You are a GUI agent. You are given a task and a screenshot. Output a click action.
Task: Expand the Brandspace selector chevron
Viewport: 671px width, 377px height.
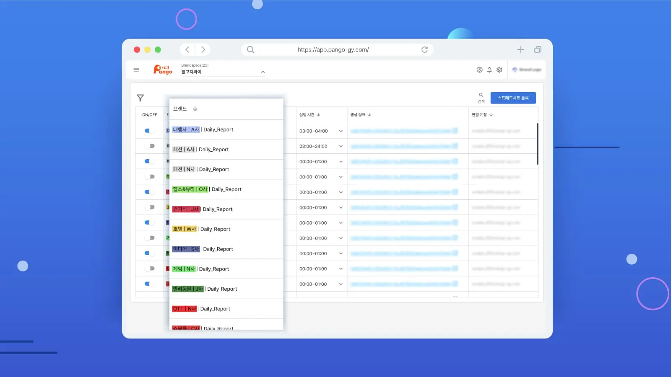click(x=263, y=72)
